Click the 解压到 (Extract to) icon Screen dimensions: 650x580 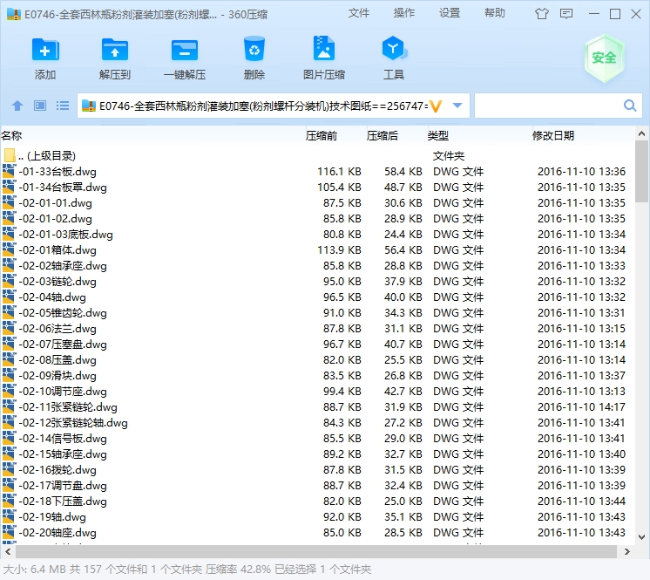(x=115, y=51)
